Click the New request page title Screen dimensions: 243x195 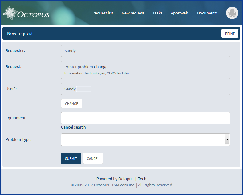20,34
